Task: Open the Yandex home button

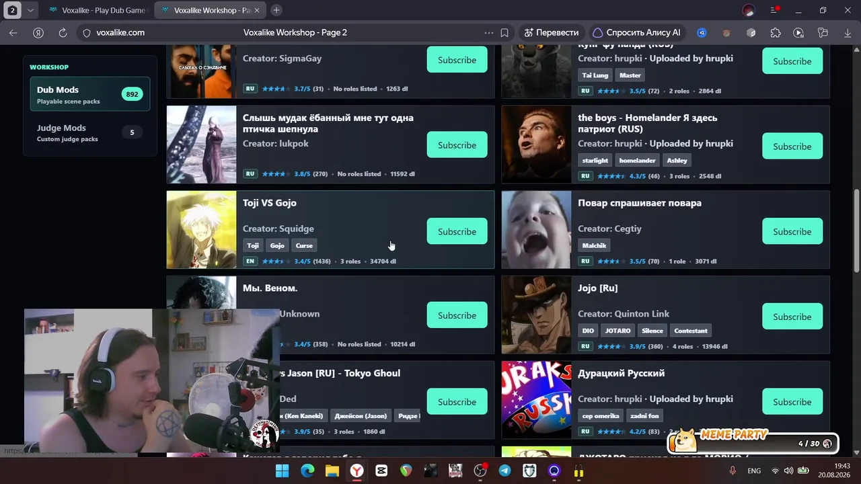Action: point(38,32)
